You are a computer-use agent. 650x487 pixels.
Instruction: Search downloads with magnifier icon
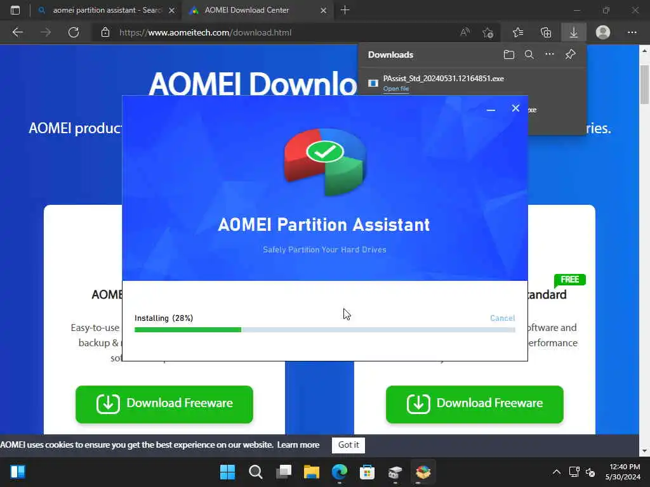(529, 55)
